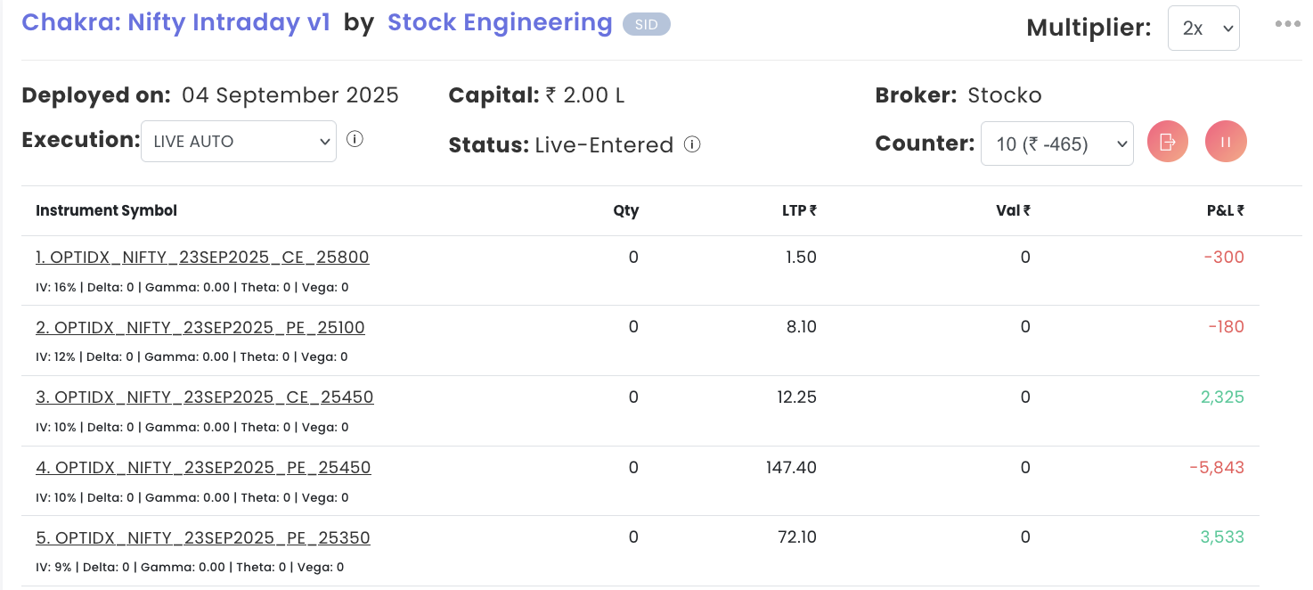Open the Counter dropdown showing 10
Viewport: 1313px width, 590px height.
[x=1056, y=143]
